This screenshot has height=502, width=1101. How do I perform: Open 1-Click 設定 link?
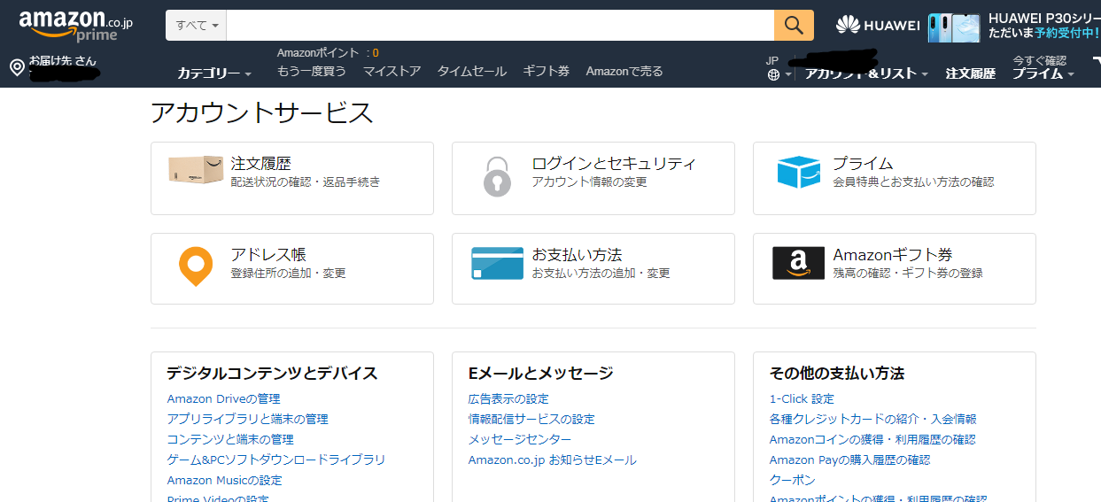pos(802,399)
